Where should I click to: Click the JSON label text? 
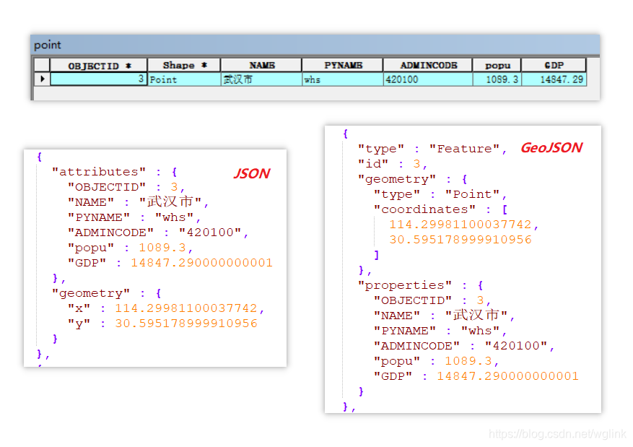(251, 173)
